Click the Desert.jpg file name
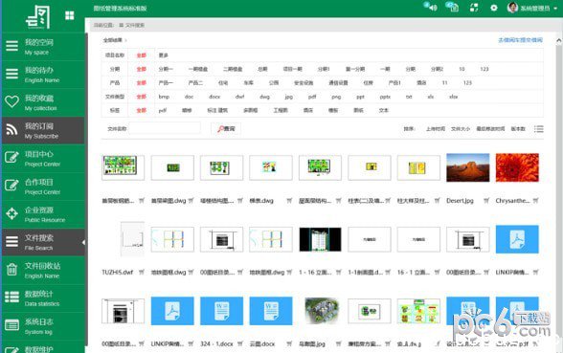Screen dimensions: 563x353 [460, 201]
